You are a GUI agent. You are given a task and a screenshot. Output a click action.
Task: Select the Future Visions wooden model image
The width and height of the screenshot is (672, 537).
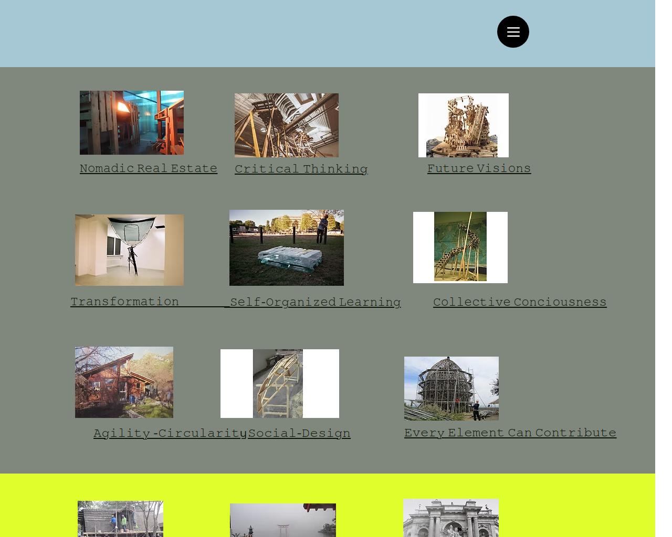[x=464, y=125]
